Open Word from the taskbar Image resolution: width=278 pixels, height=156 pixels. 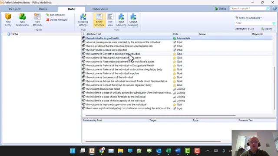pyautogui.click(x=178, y=151)
